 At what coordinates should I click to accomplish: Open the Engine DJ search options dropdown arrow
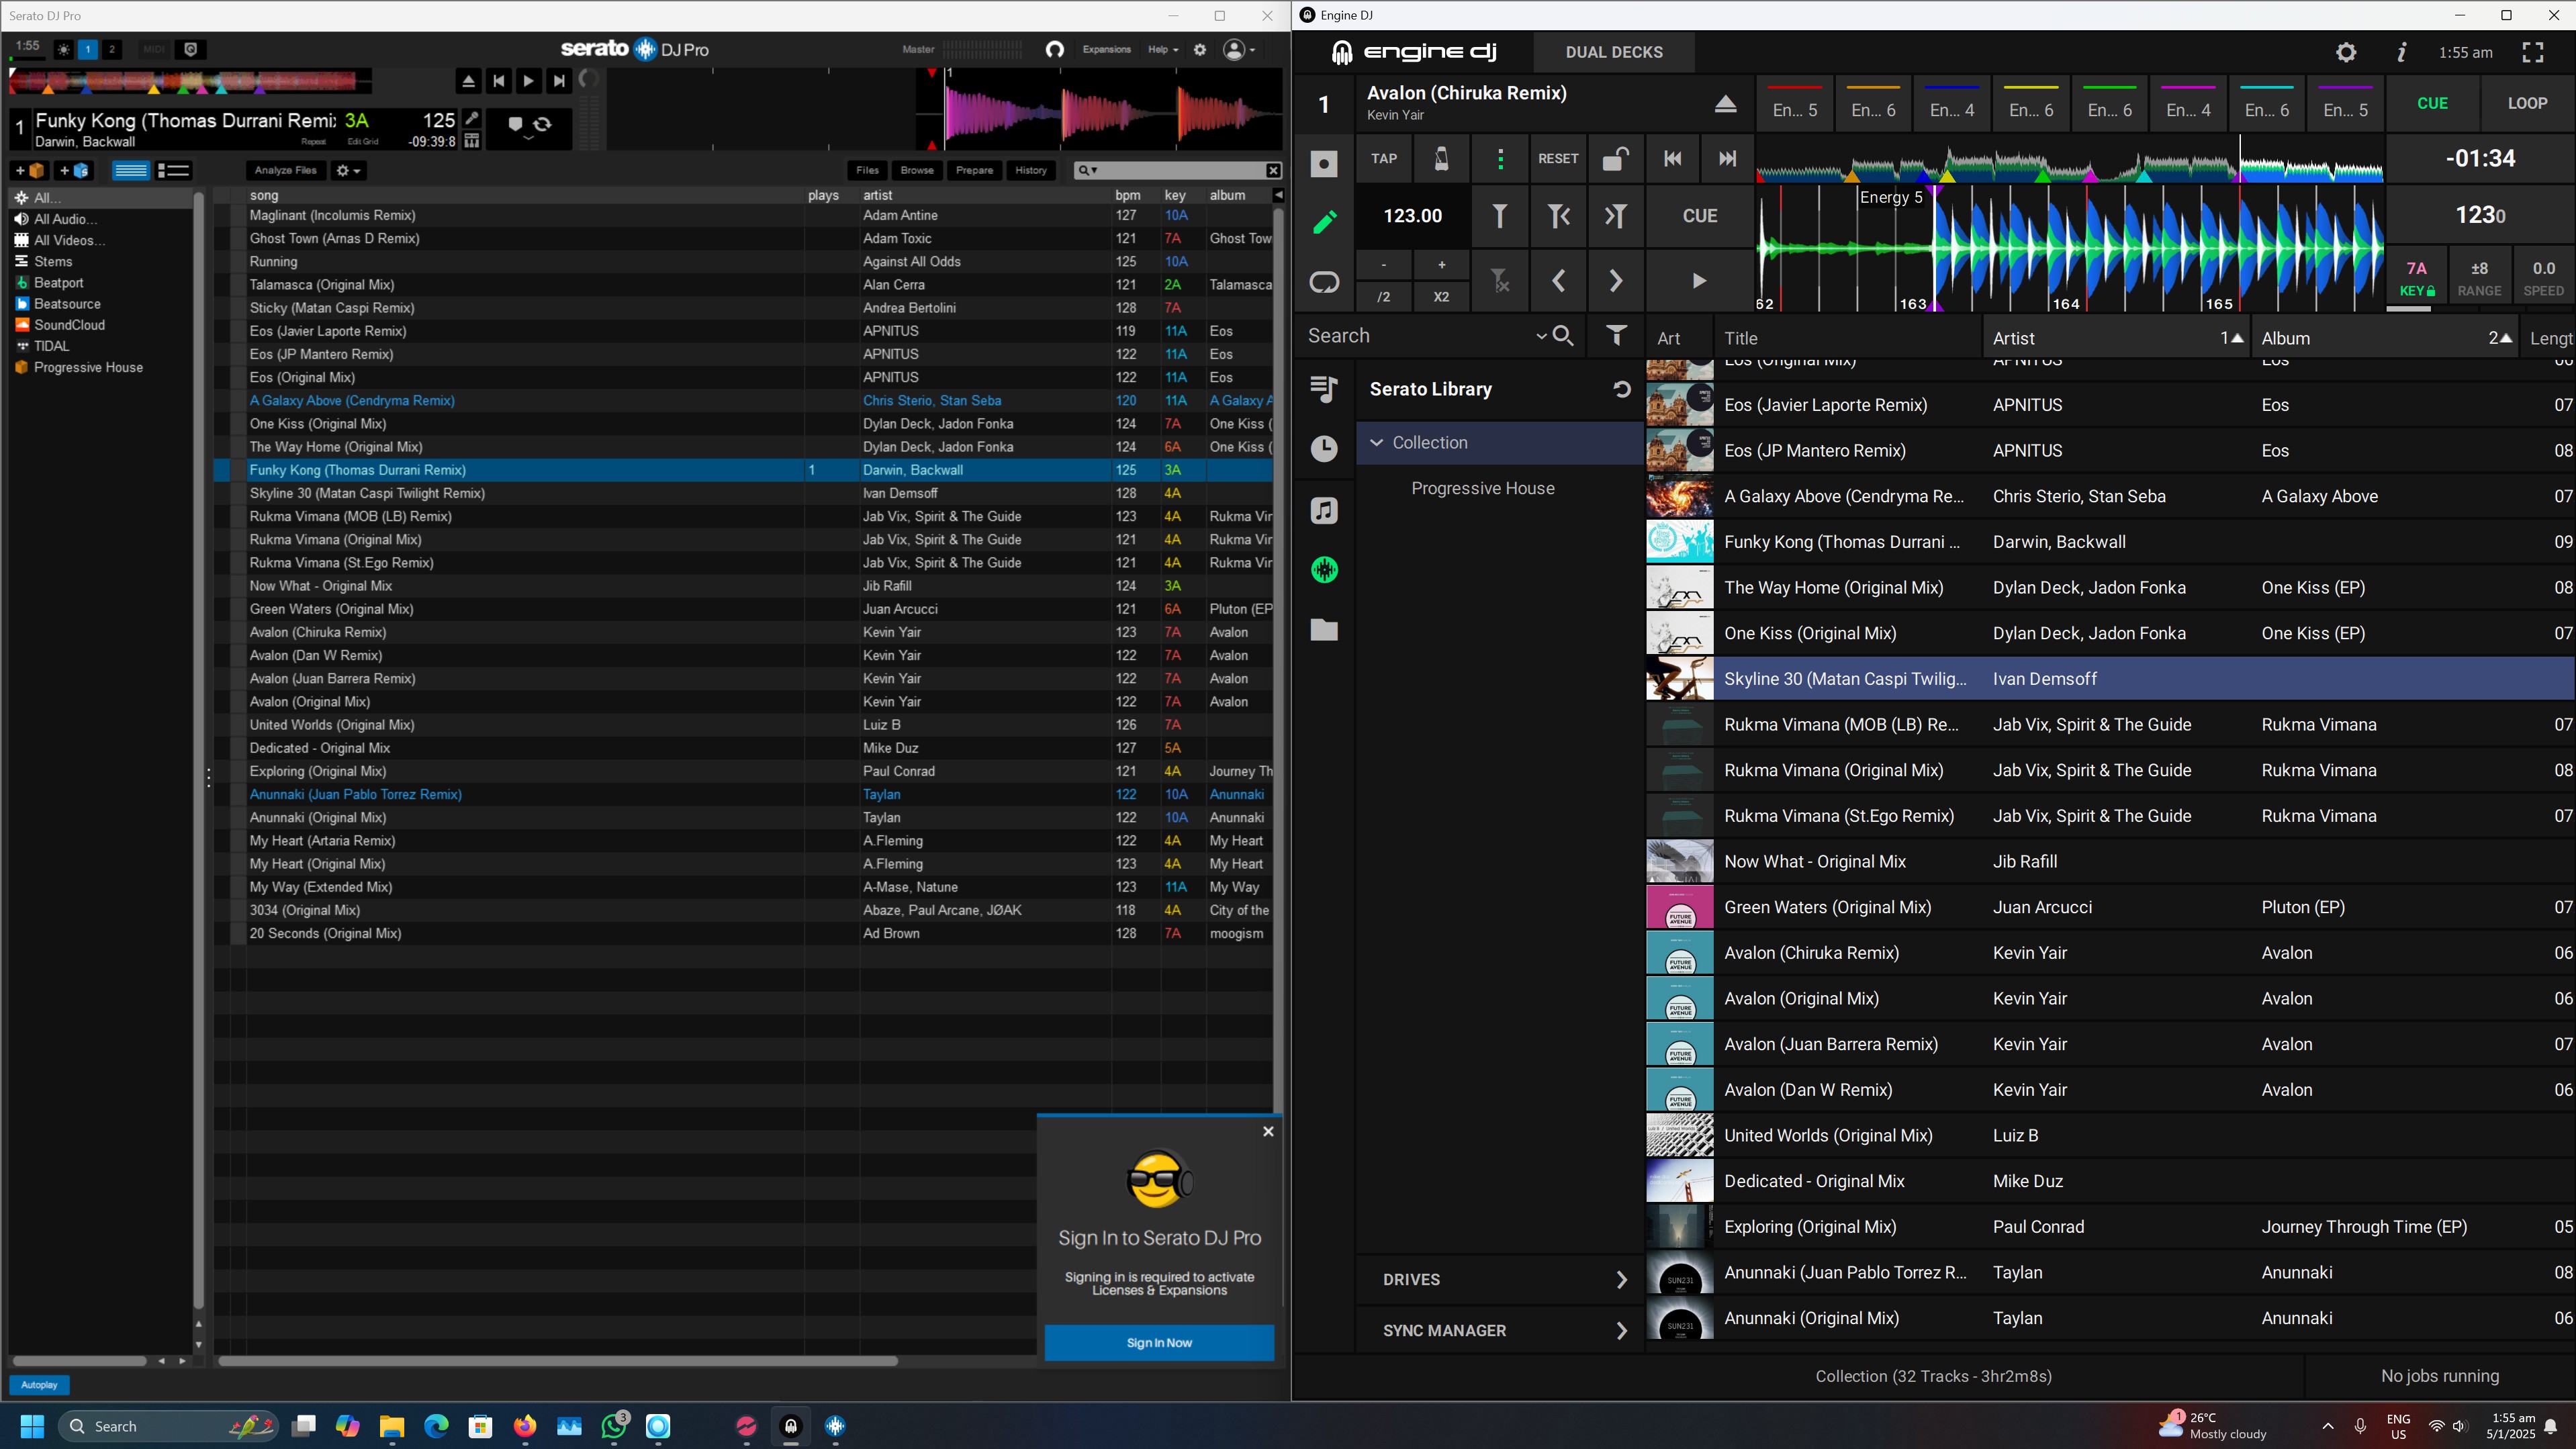[x=1541, y=336]
